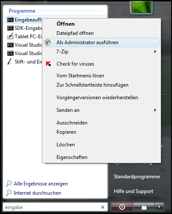Image resolution: width=172 pixels, height=214 pixels.
Task: Click the user account leaf picture
Action: click(141, 7)
